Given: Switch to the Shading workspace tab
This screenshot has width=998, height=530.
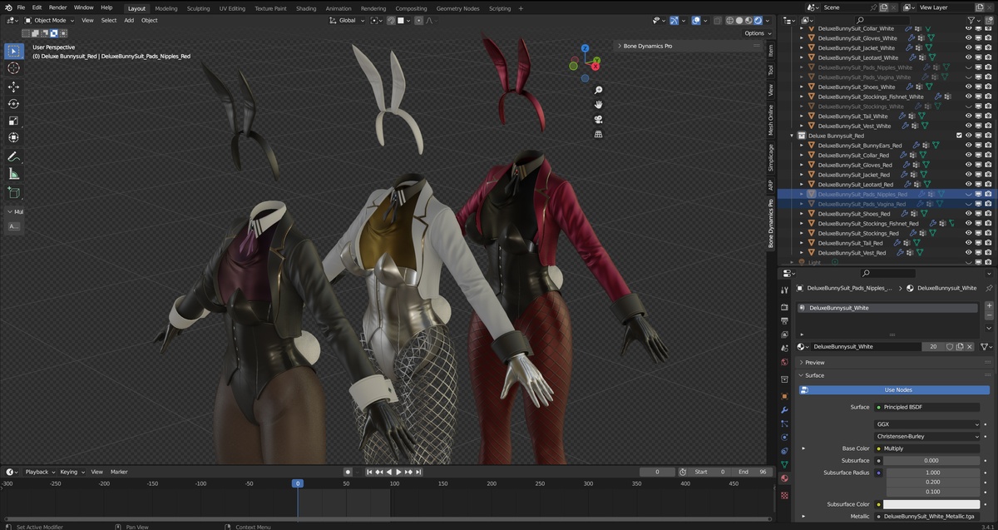Looking at the screenshot, I should tap(306, 8).
